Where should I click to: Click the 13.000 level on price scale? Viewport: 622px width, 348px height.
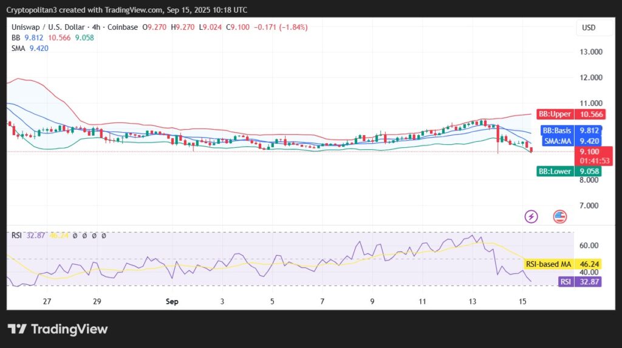point(590,52)
